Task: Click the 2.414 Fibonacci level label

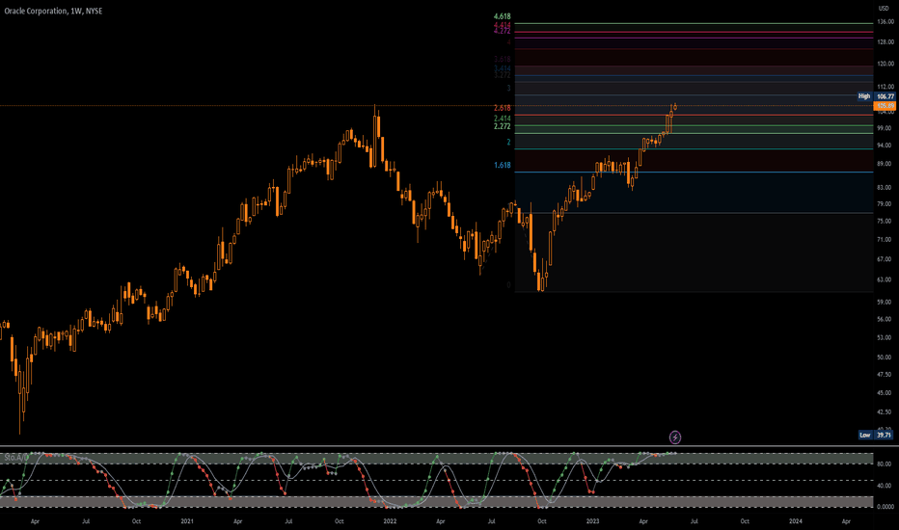Action: pos(502,119)
